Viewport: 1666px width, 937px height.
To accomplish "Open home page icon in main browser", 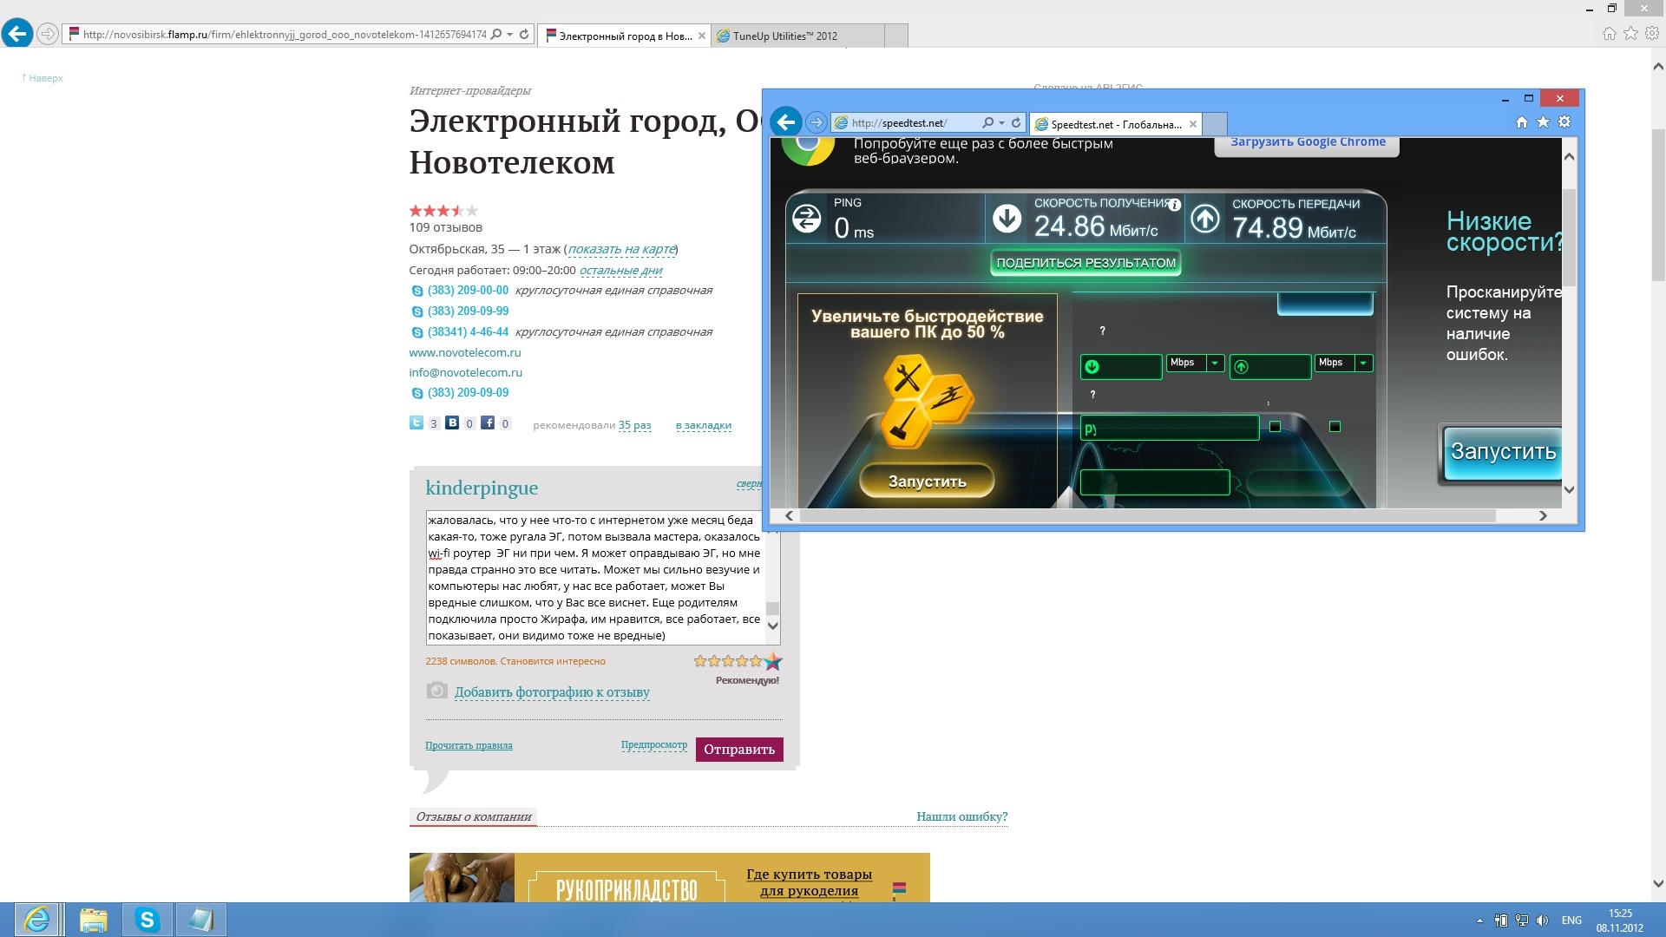I will pyautogui.click(x=1609, y=34).
